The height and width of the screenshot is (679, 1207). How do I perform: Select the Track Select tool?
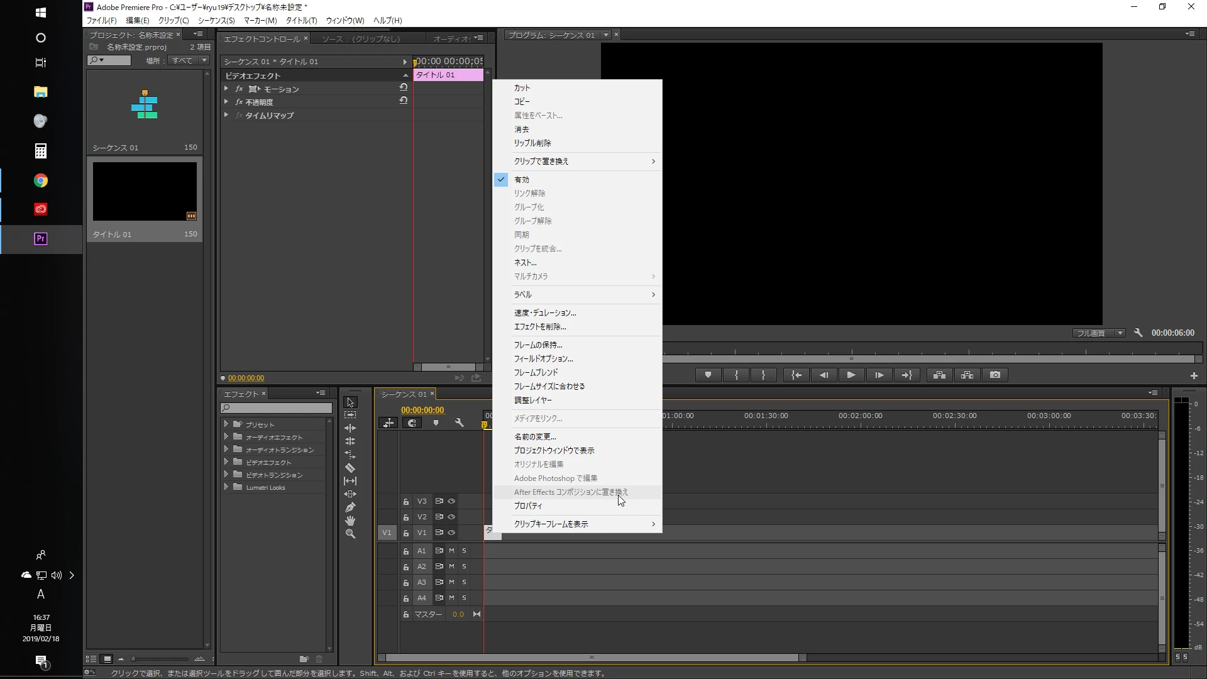click(350, 415)
